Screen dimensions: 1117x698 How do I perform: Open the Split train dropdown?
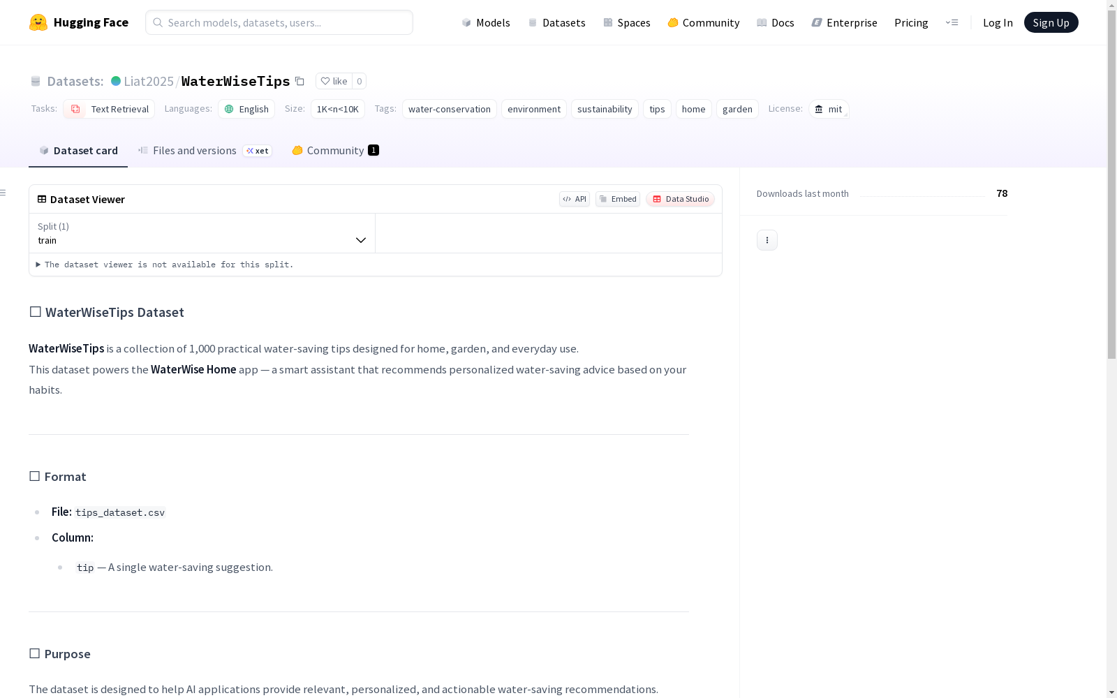click(x=202, y=233)
